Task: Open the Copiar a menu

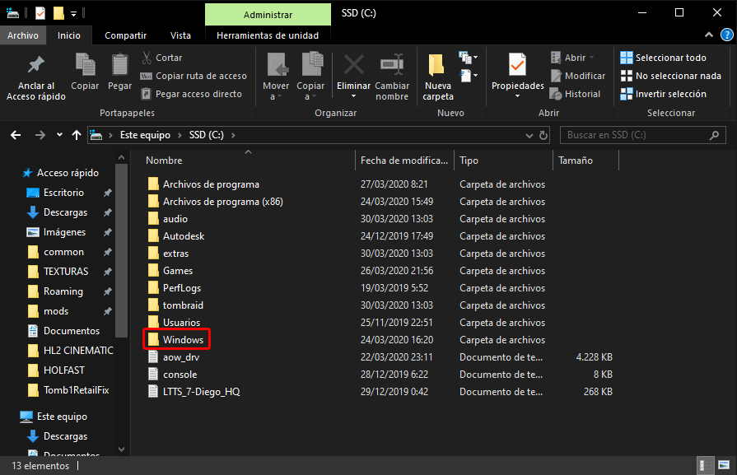Action: pos(310,77)
